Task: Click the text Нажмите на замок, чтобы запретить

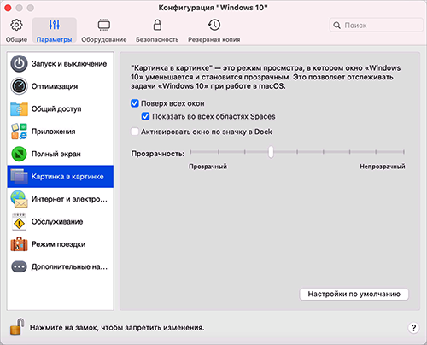Action: click(117, 328)
